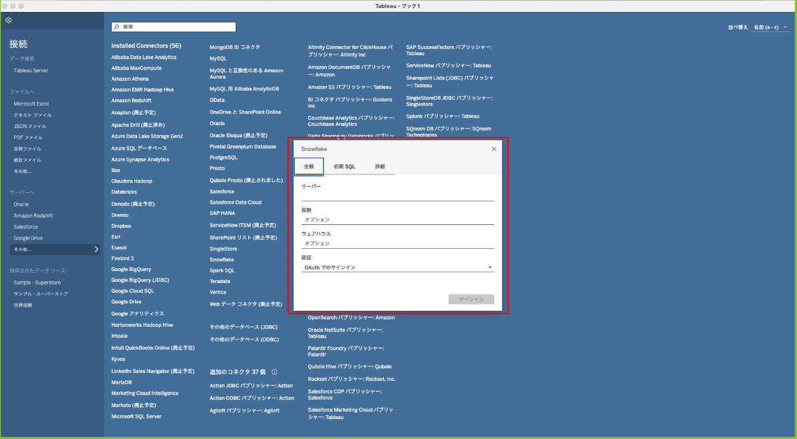Select Google アナリティクス connector
This screenshot has height=439, width=797.
click(138, 314)
